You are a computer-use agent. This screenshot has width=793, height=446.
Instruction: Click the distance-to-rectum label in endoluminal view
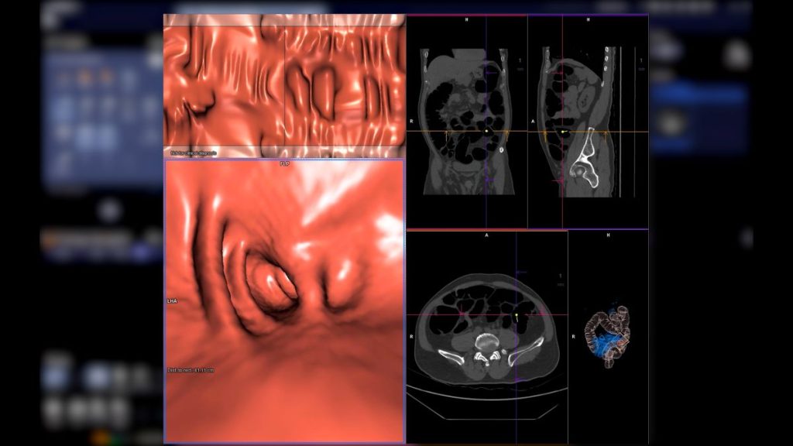click(191, 370)
